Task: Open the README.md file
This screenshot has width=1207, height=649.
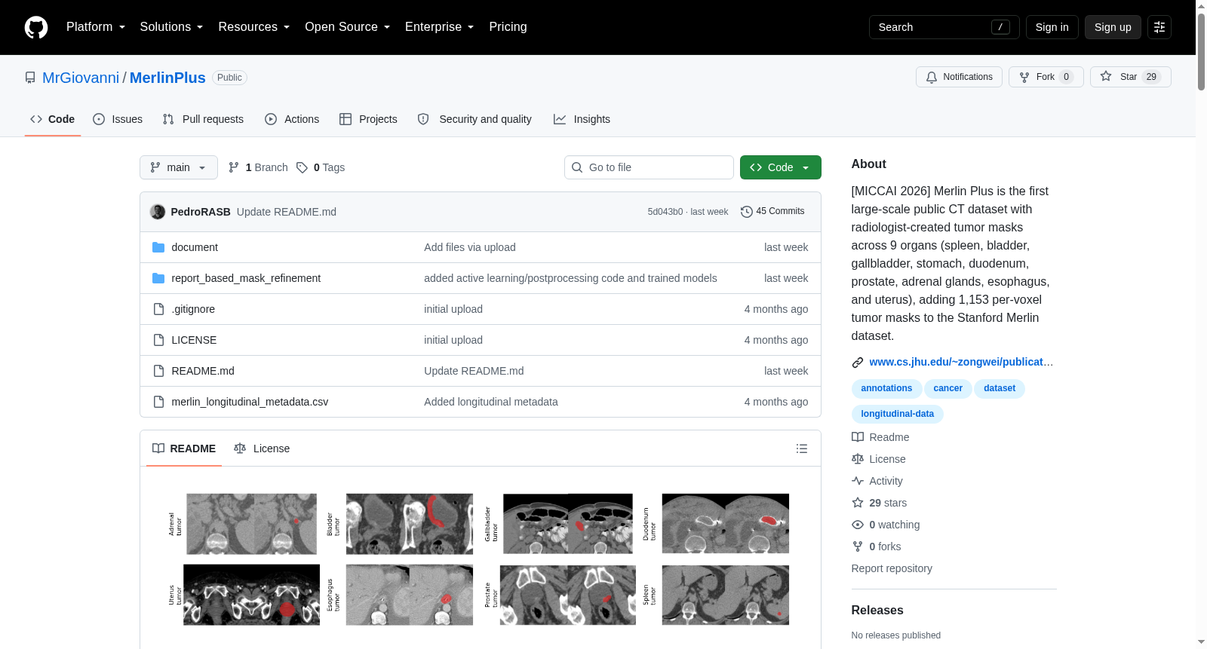Action: pos(203,371)
